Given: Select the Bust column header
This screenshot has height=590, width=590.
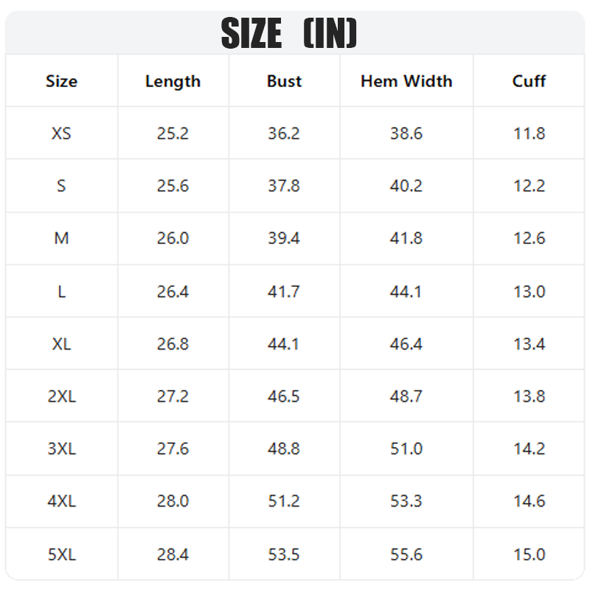Looking at the screenshot, I should (284, 81).
